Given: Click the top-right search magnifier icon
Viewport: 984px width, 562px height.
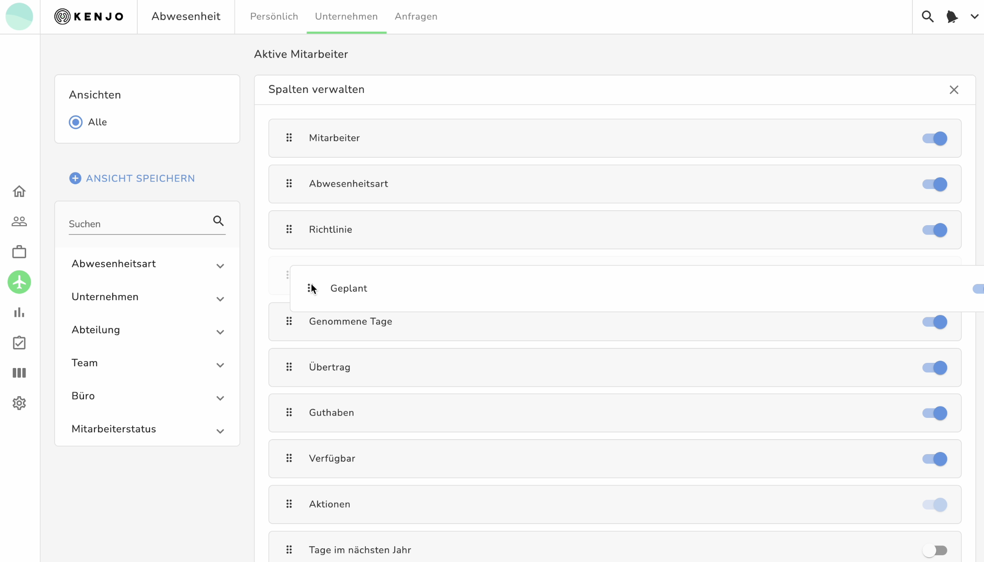Looking at the screenshot, I should pyautogui.click(x=927, y=17).
